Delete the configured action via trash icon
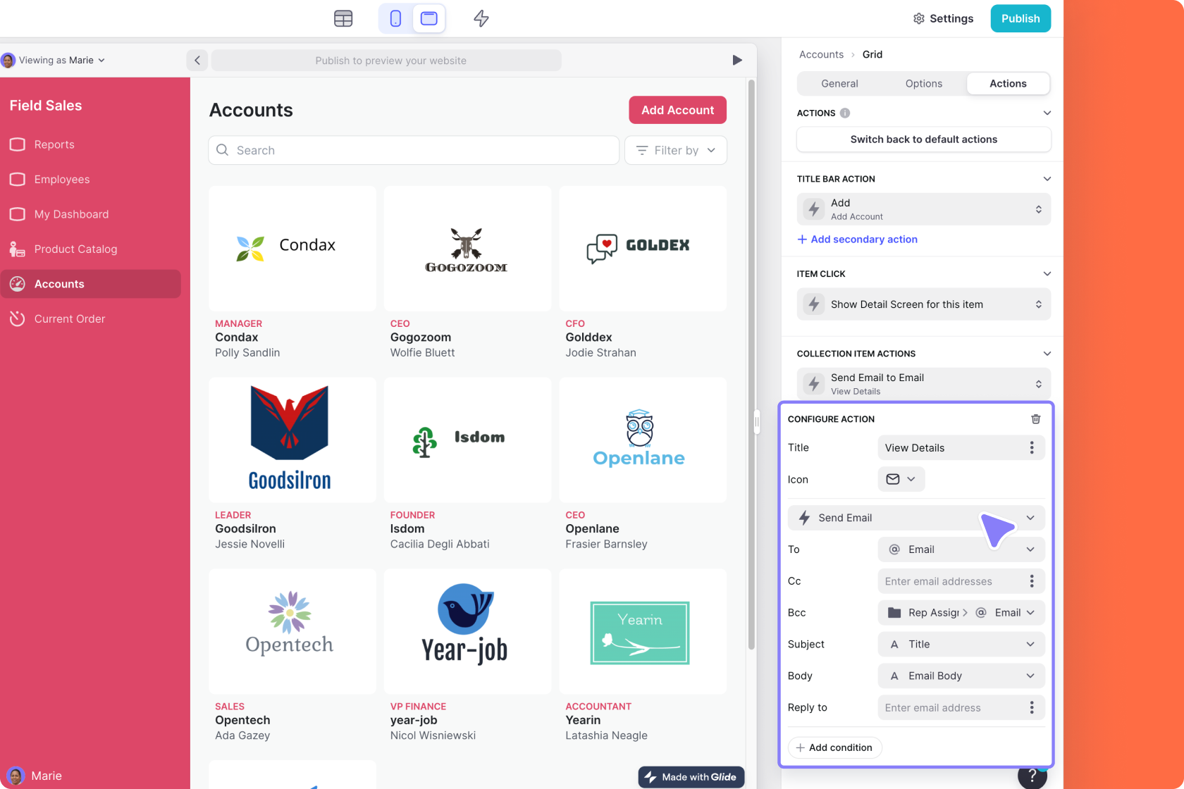Viewport: 1184px width, 789px height. pyautogui.click(x=1035, y=418)
